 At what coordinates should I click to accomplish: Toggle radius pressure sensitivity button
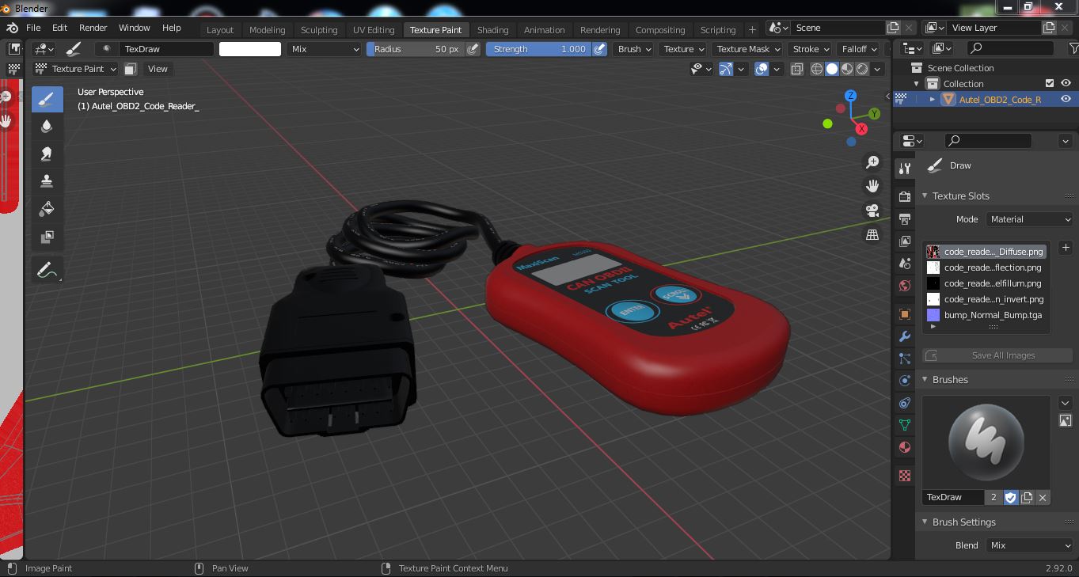pos(473,49)
